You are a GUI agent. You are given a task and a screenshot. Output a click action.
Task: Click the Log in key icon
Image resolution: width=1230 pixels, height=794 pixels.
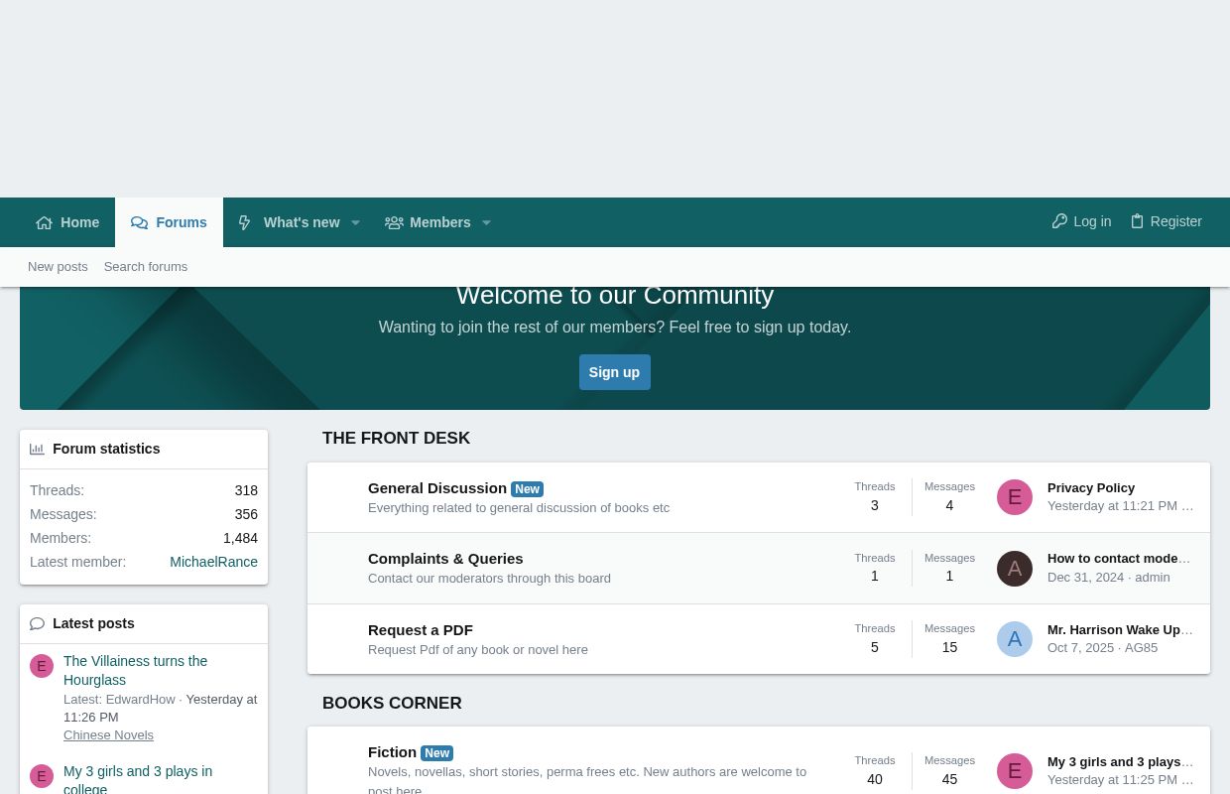coord(1059,221)
